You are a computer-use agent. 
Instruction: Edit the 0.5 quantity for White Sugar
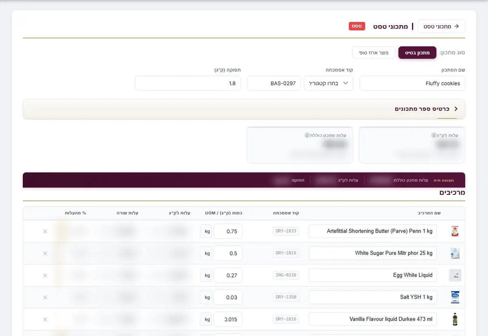pos(228,253)
